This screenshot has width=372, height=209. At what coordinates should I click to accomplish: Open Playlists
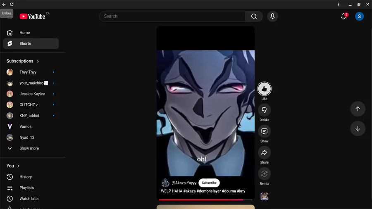coord(31,188)
